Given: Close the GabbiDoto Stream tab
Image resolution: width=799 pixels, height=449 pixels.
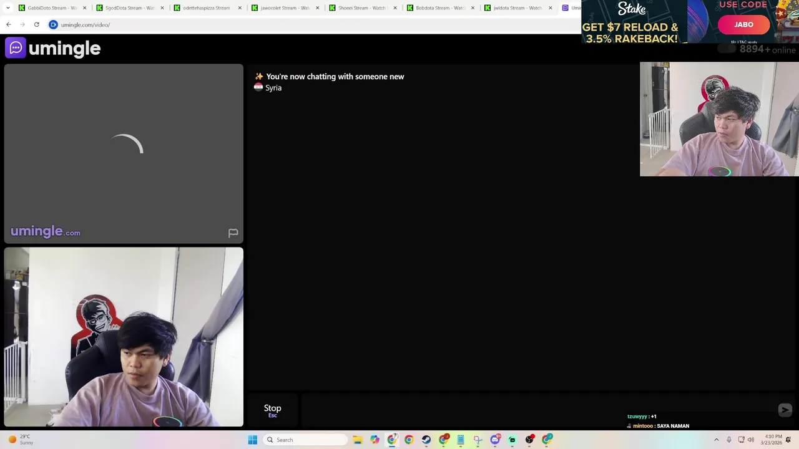Looking at the screenshot, I should (84, 8).
